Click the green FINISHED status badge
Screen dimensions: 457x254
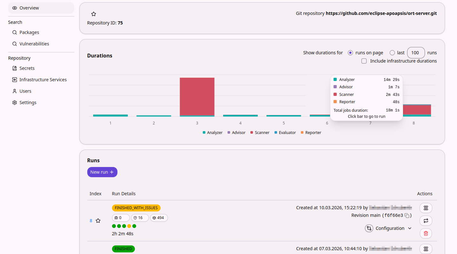click(123, 249)
